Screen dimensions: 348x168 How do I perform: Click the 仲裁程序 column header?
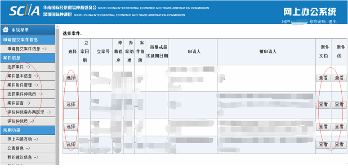click(x=118, y=52)
